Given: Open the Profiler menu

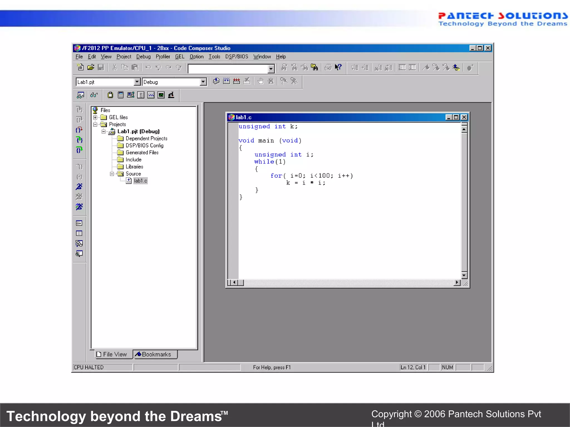Looking at the screenshot, I should coord(163,57).
